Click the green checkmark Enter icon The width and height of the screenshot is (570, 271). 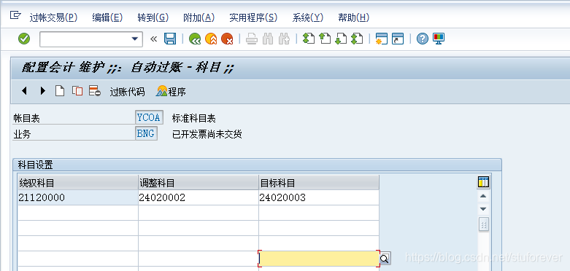point(24,39)
